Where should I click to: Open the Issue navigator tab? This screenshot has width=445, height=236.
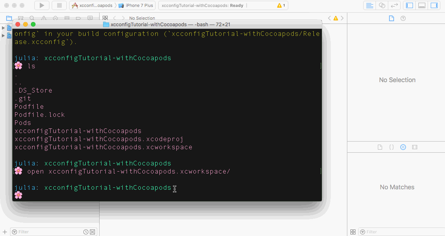pyautogui.click(x=44, y=18)
